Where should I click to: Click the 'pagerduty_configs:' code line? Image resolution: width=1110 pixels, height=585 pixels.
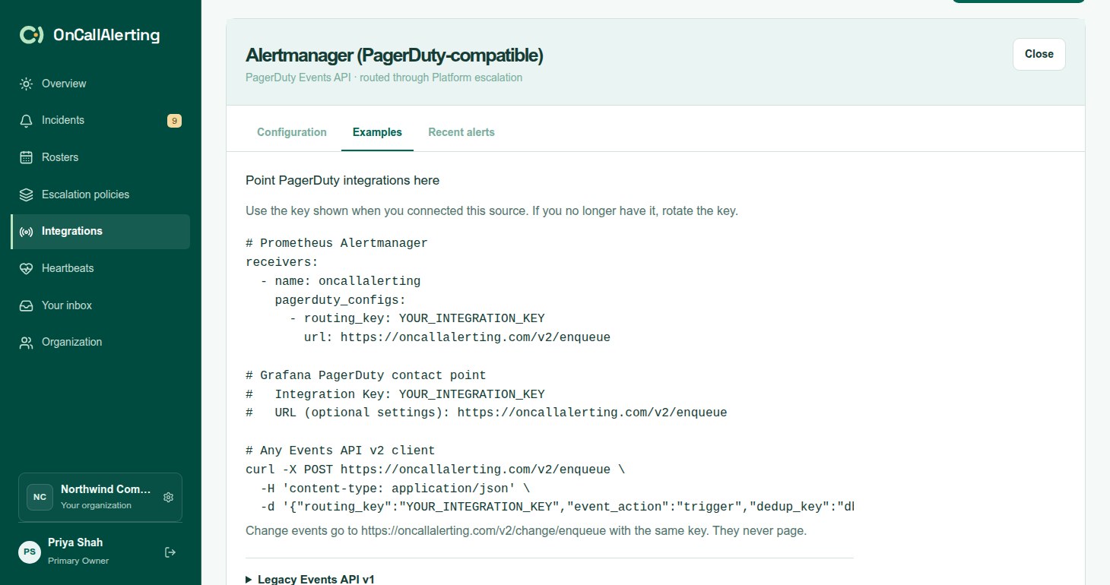tap(341, 300)
